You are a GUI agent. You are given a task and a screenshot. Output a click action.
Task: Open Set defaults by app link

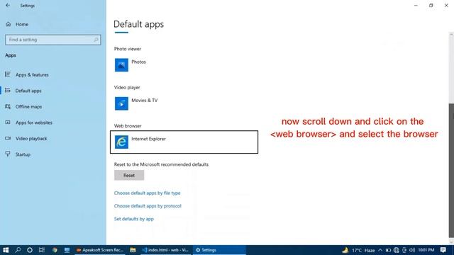coord(134,219)
